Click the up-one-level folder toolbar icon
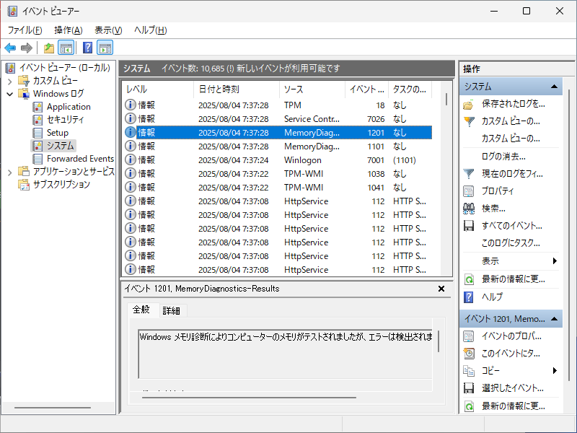 49,48
